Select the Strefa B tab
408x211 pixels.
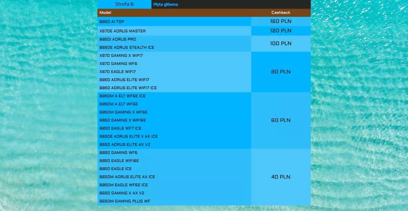pyautogui.click(x=124, y=4)
